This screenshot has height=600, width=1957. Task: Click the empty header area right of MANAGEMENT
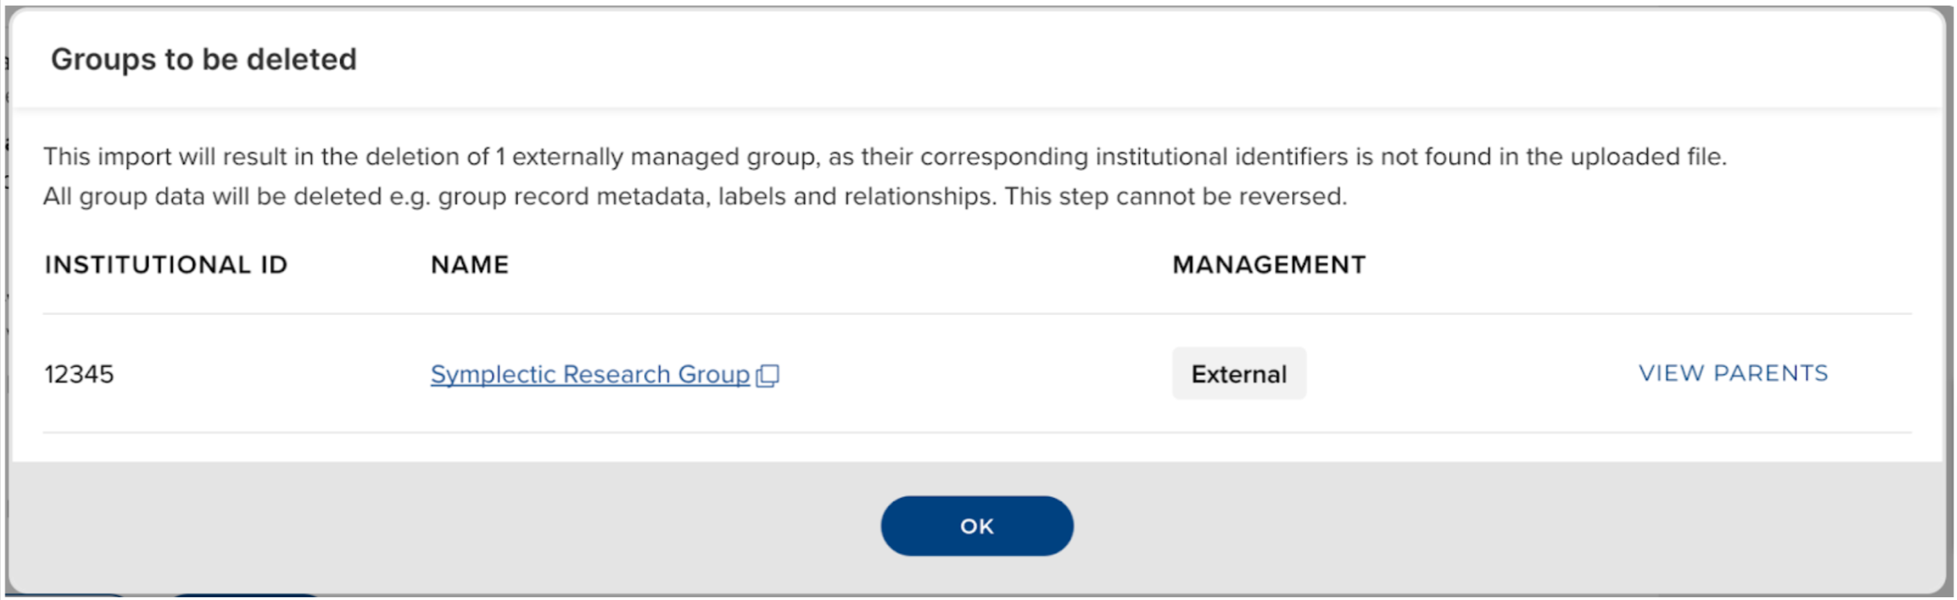click(1633, 264)
